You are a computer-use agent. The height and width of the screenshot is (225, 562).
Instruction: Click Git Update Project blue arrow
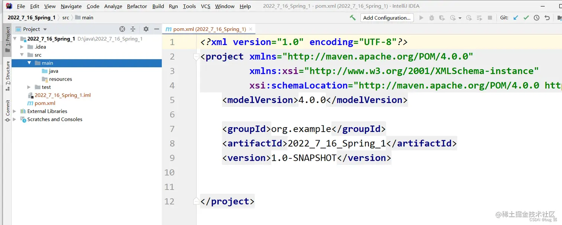(x=516, y=17)
